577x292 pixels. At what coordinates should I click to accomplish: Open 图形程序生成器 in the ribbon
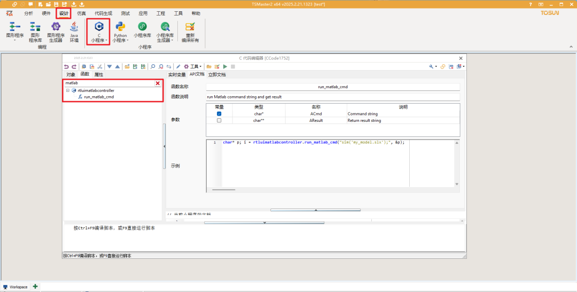point(56,32)
